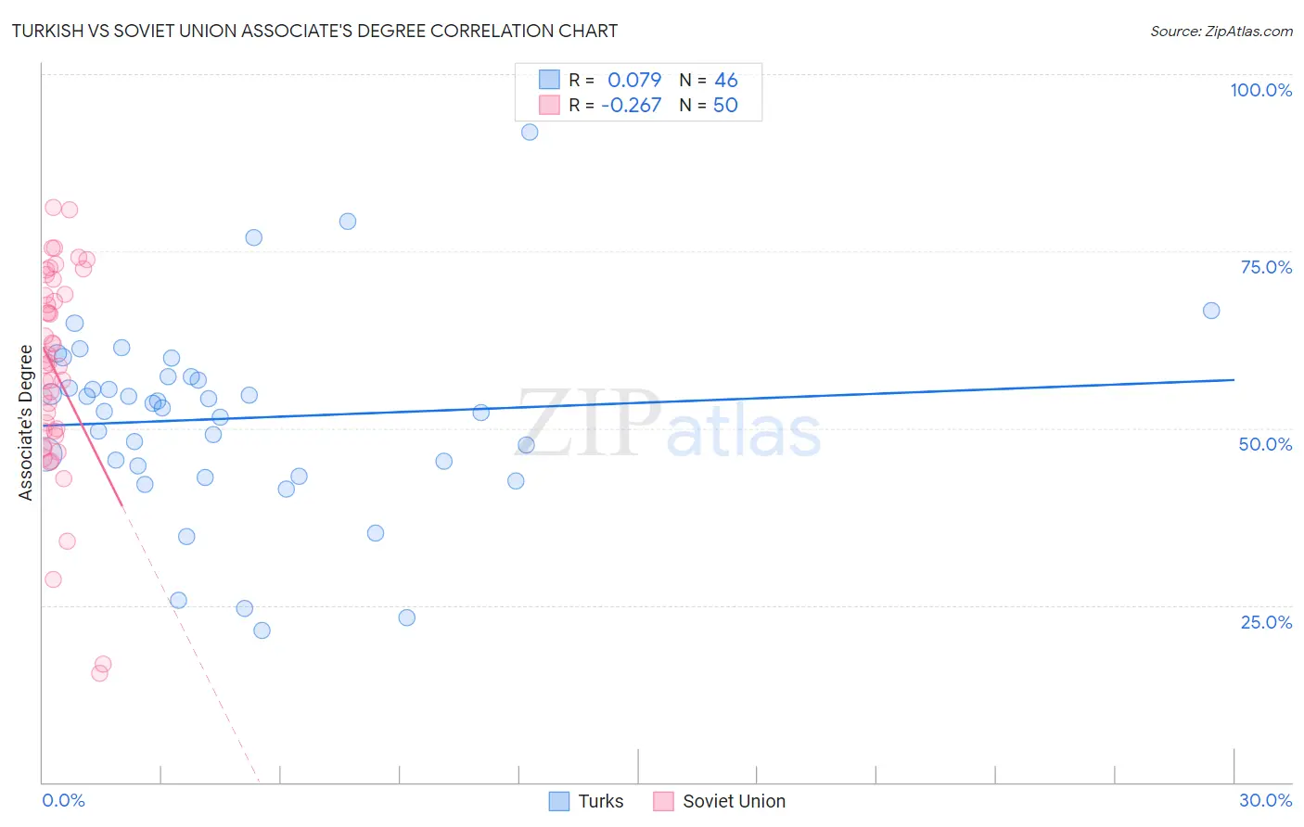Click the chart title text
Viewport: 1304px width, 827px height.
point(314,31)
